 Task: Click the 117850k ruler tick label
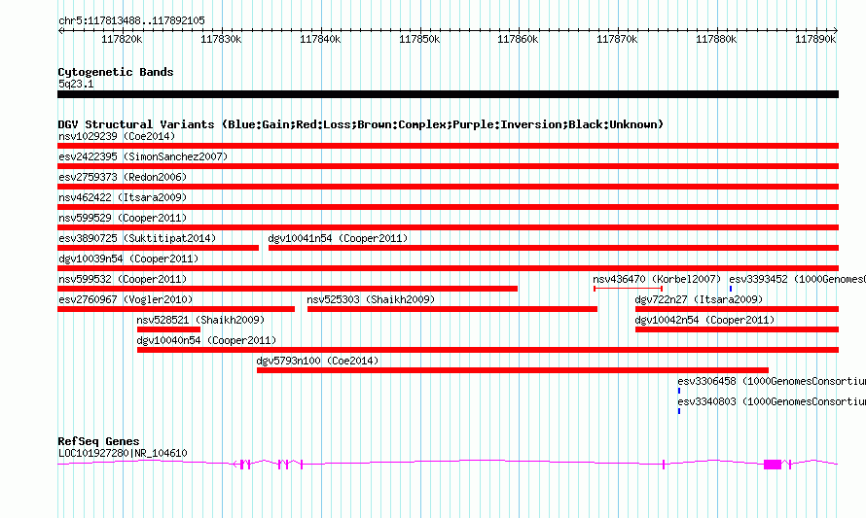tap(419, 39)
